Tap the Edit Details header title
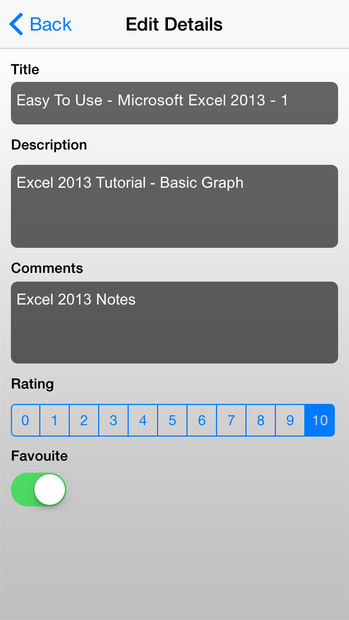The height and width of the screenshot is (620, 349). click(x=174, y=25)
